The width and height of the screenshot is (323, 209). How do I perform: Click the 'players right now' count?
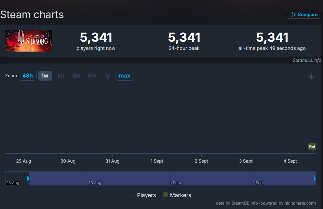click(x=96, y=38)
